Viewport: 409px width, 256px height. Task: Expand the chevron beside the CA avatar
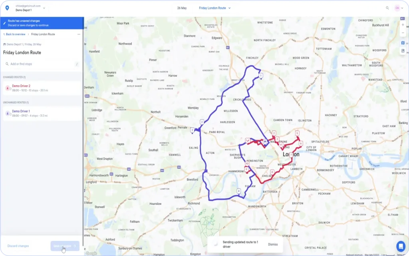click(x=402, y=8)
